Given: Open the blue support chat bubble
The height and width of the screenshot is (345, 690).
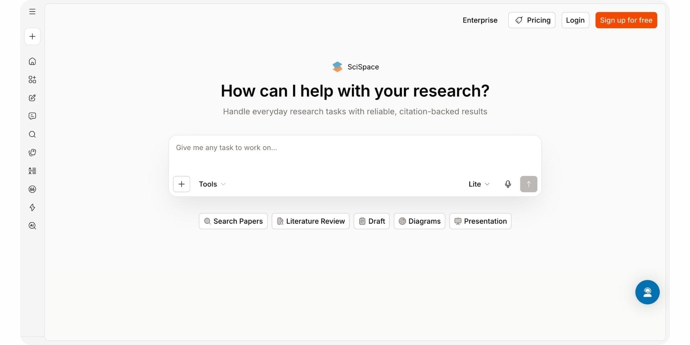Looking at the screenshot, I should (647, 292).
